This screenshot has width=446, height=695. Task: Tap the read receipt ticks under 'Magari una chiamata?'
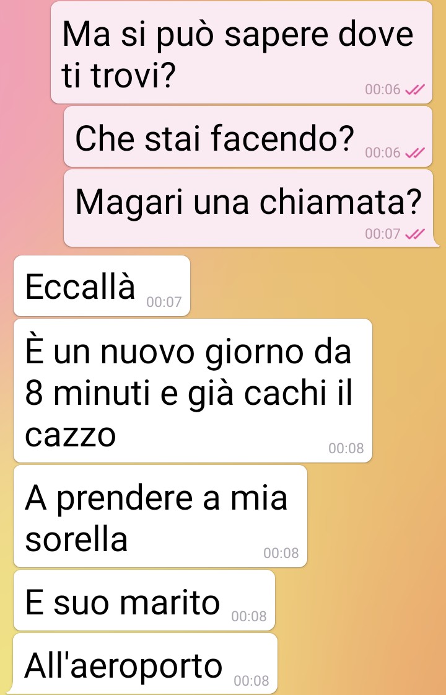[415, 234]
